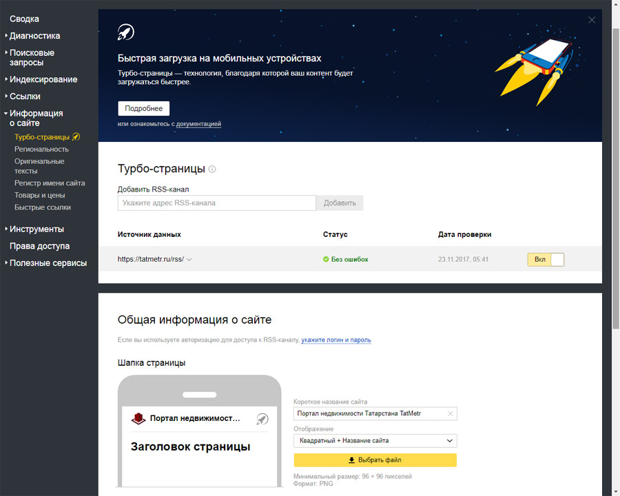This screenshot has width=620, height=496.
Task: Open the Права доступа page
Action: pyautogui.click(x=39, y=246)
